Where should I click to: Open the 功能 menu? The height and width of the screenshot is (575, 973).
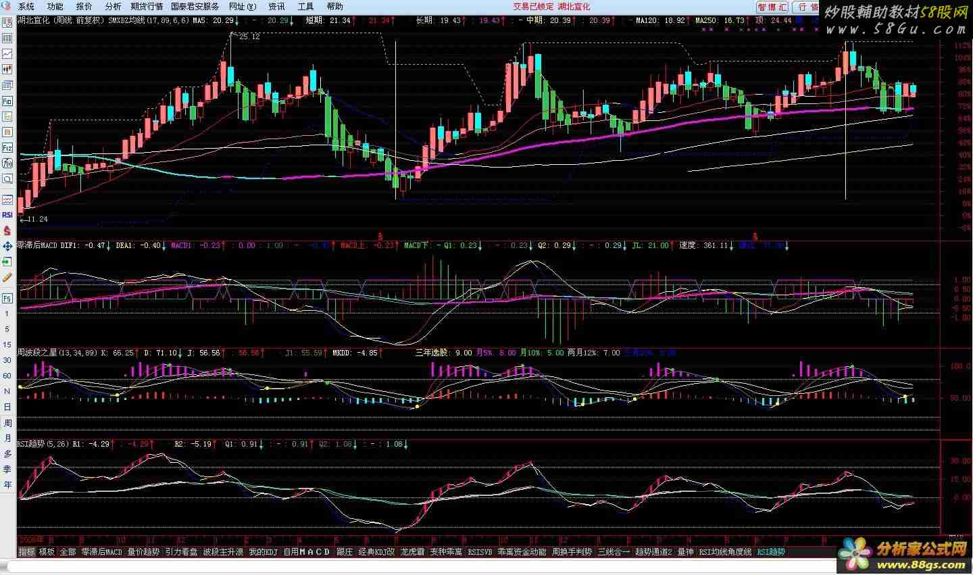point(55,7)
